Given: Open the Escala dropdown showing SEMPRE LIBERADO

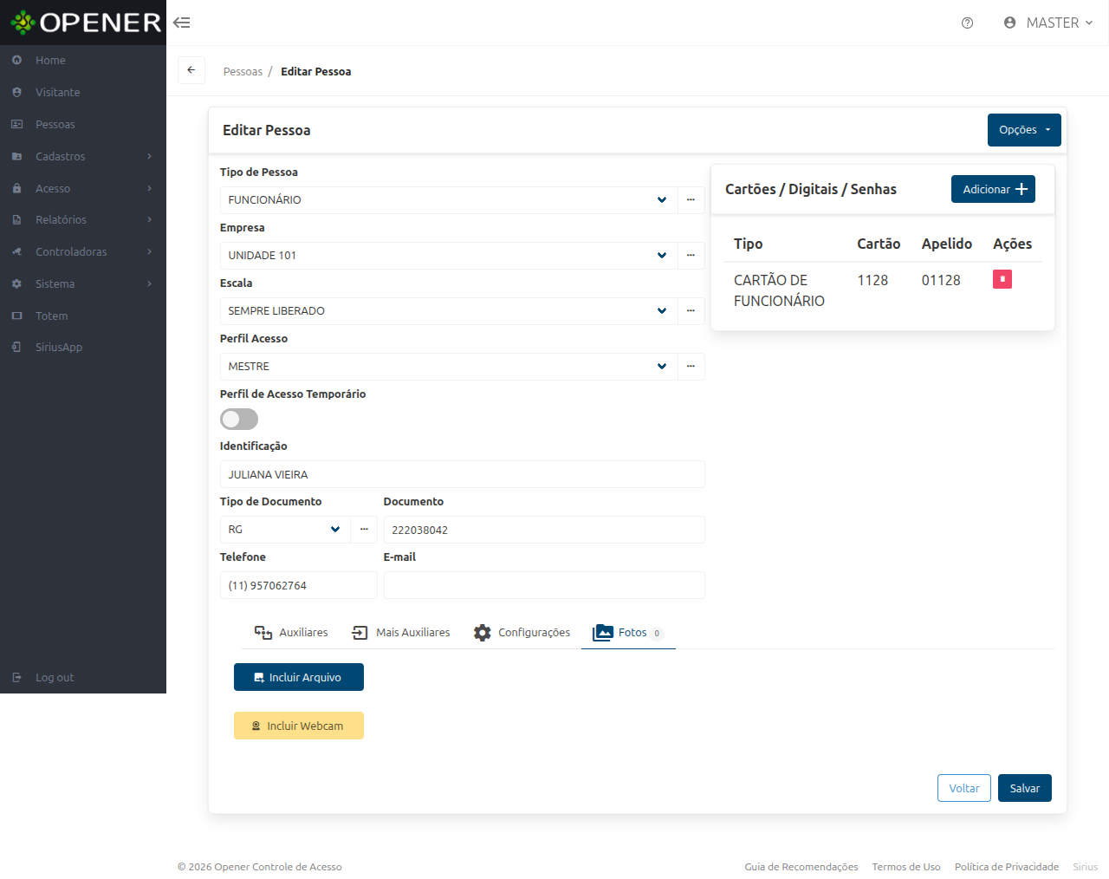Looking at the screenshot, I should point(449,310).
